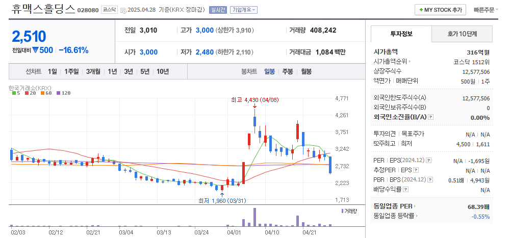This screenshot has width=510, height=238.
Task: Click the -16.61% change value
Action: click(73, 50)
